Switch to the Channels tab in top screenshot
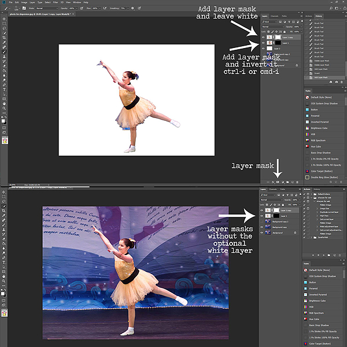Viewport: 347px width, 347px height. click(x=274, y=16)
